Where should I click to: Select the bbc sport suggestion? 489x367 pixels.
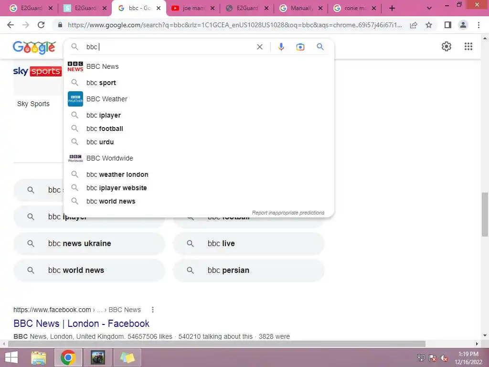(199, 83)
